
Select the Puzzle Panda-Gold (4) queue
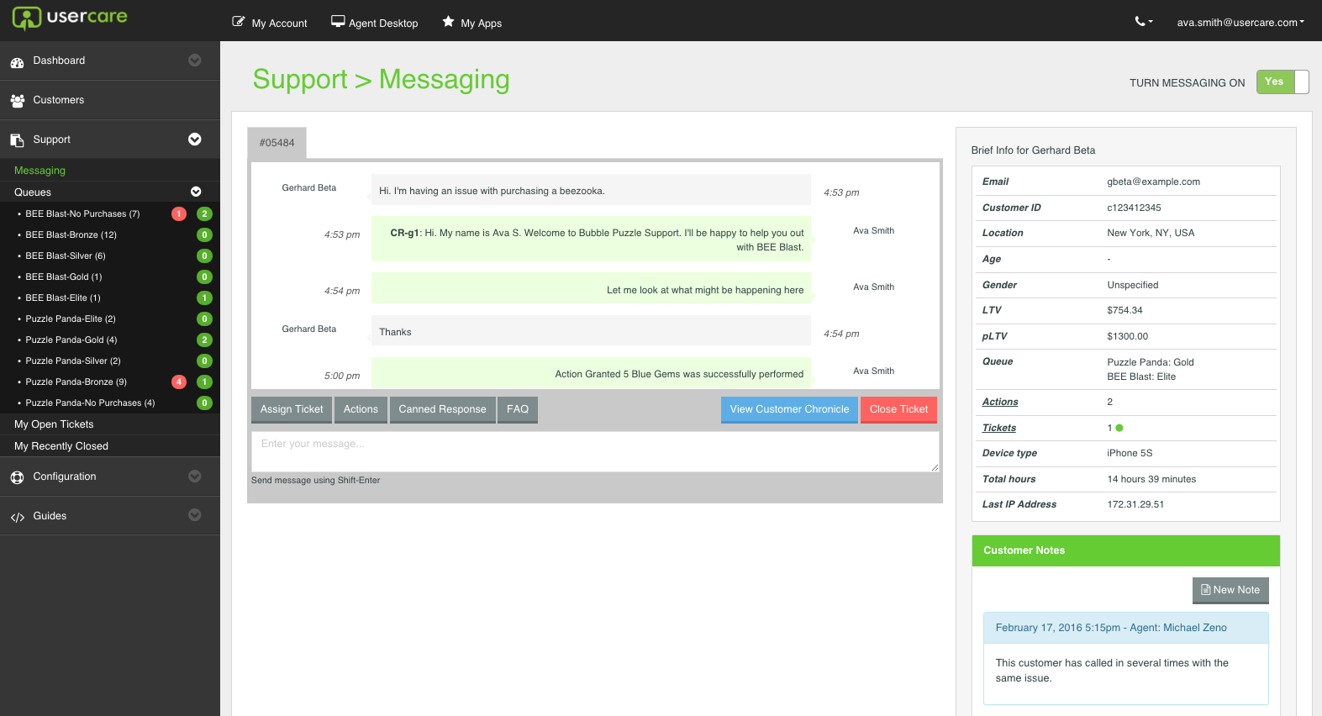(x=71, y=340)
